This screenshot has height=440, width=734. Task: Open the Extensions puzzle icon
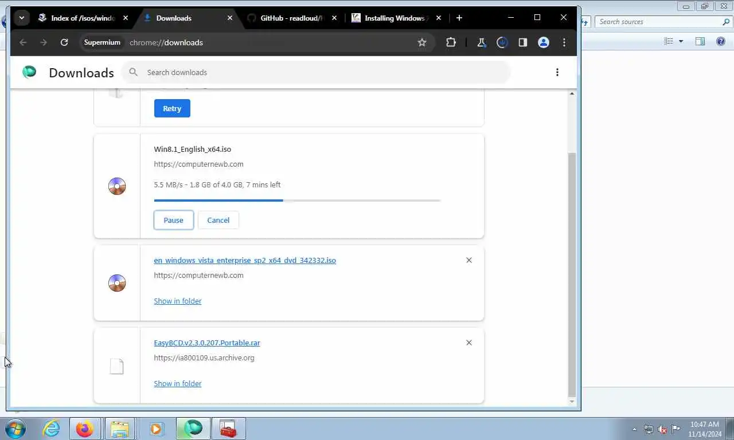(451, 42)
